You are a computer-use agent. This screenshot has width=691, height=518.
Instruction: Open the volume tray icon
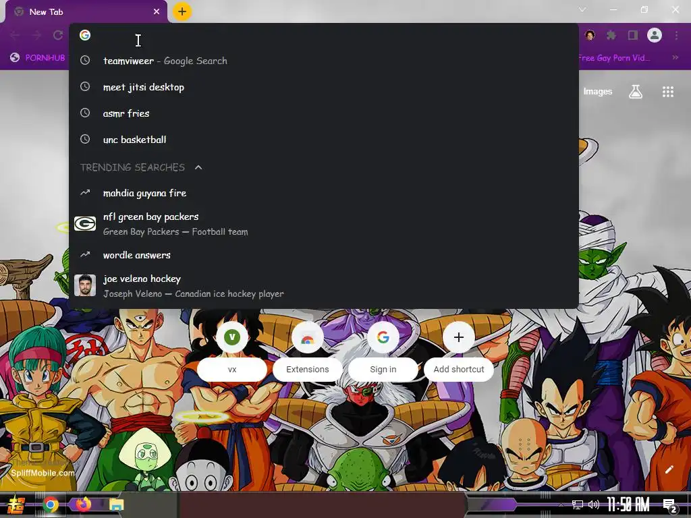pyautogui.click(x=594, y=505)
